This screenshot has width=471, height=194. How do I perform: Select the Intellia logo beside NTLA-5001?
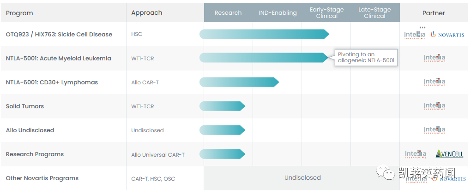(435, 59)
